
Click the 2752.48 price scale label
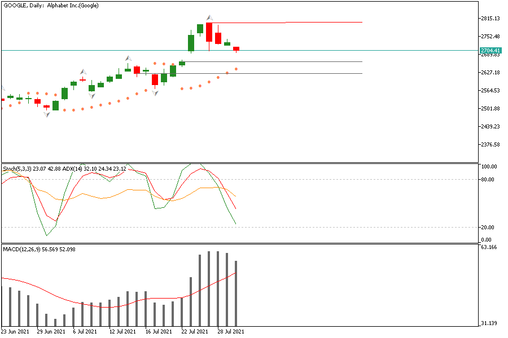[x=490, y=36]
